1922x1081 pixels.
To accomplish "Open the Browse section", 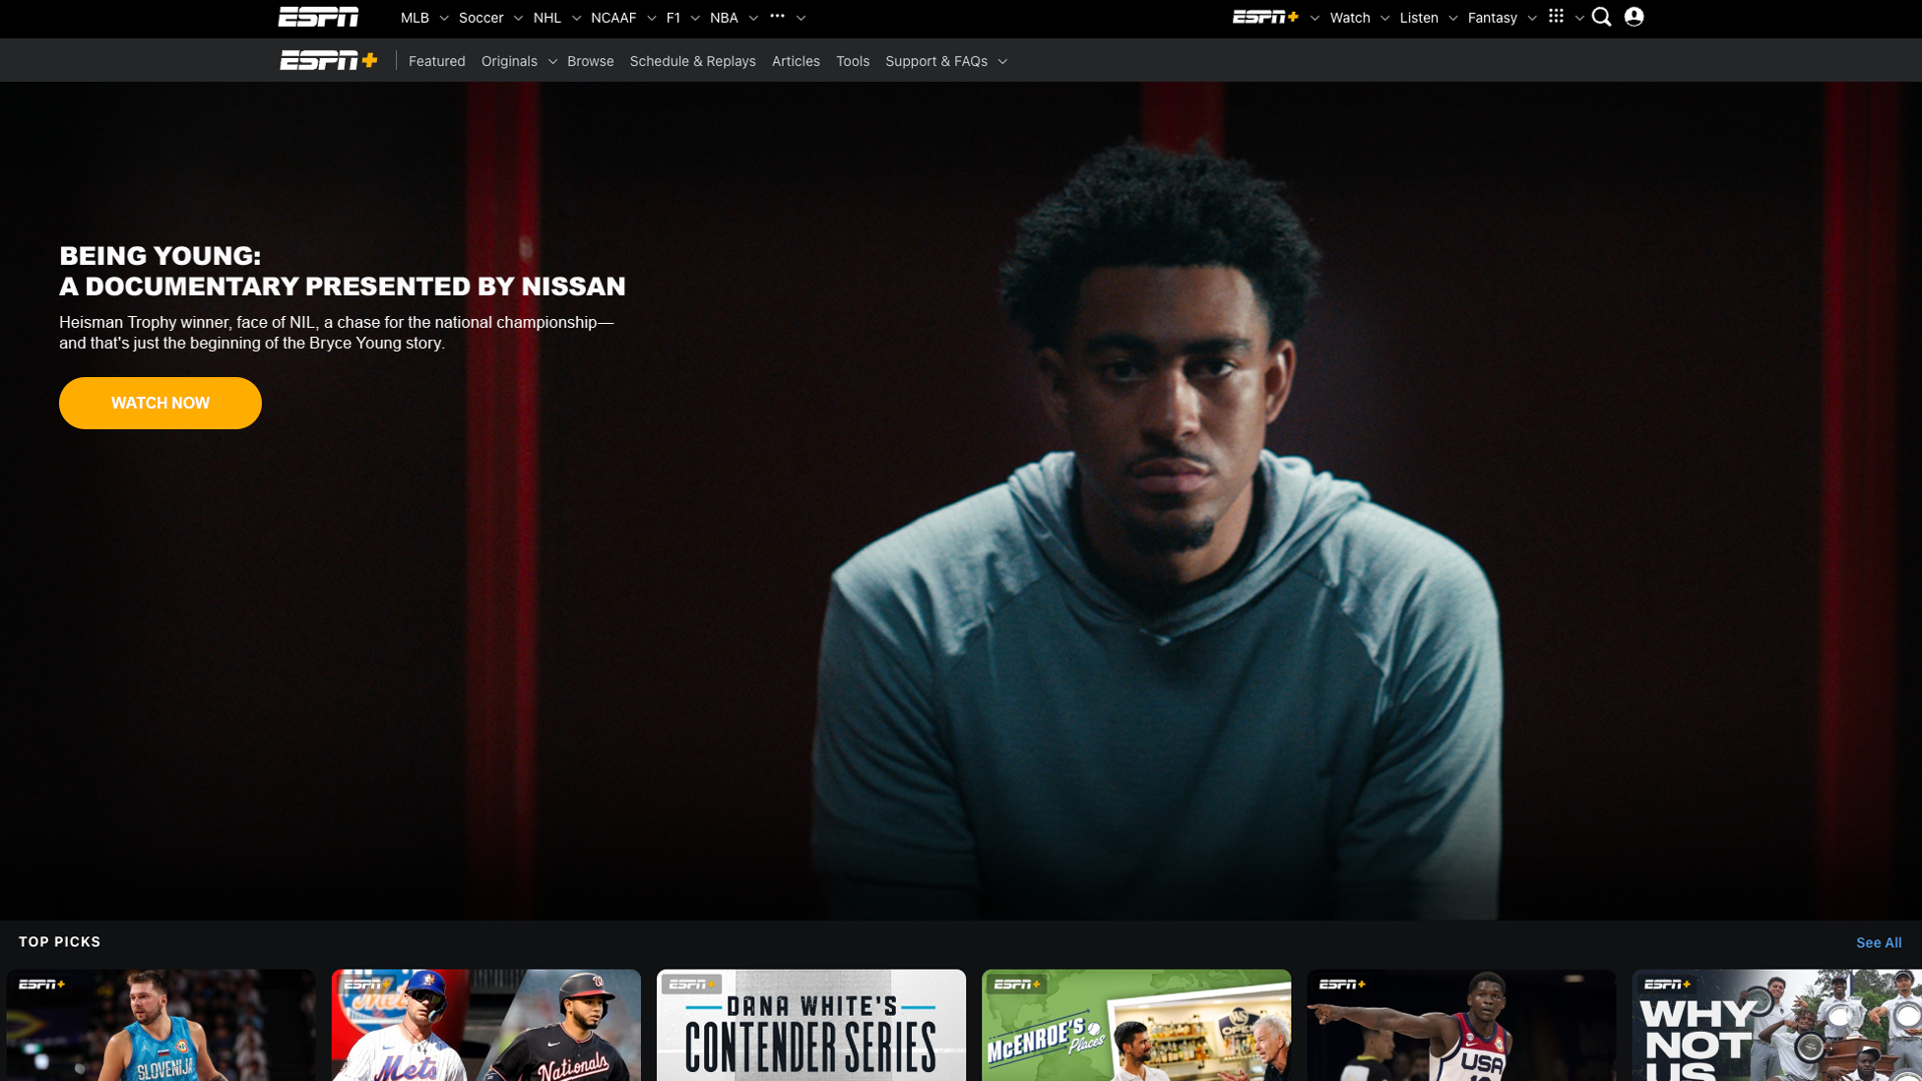I will tap(590, 61).
